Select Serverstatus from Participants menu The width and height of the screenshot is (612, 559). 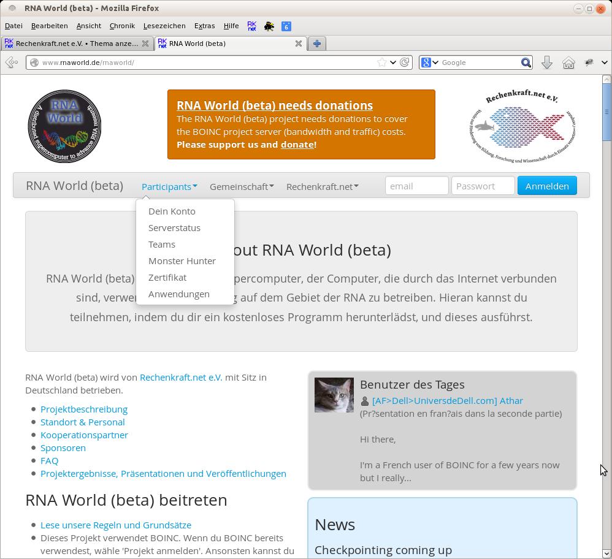(174, 227)
